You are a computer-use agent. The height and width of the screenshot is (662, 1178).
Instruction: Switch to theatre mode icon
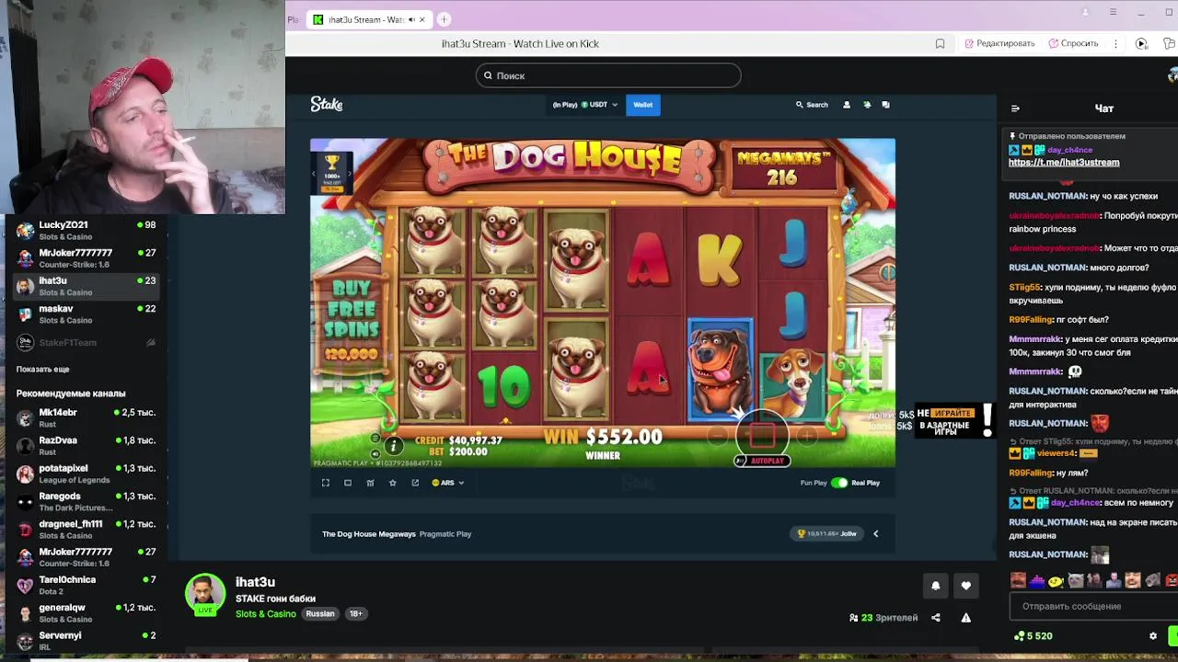pos(348,483)
